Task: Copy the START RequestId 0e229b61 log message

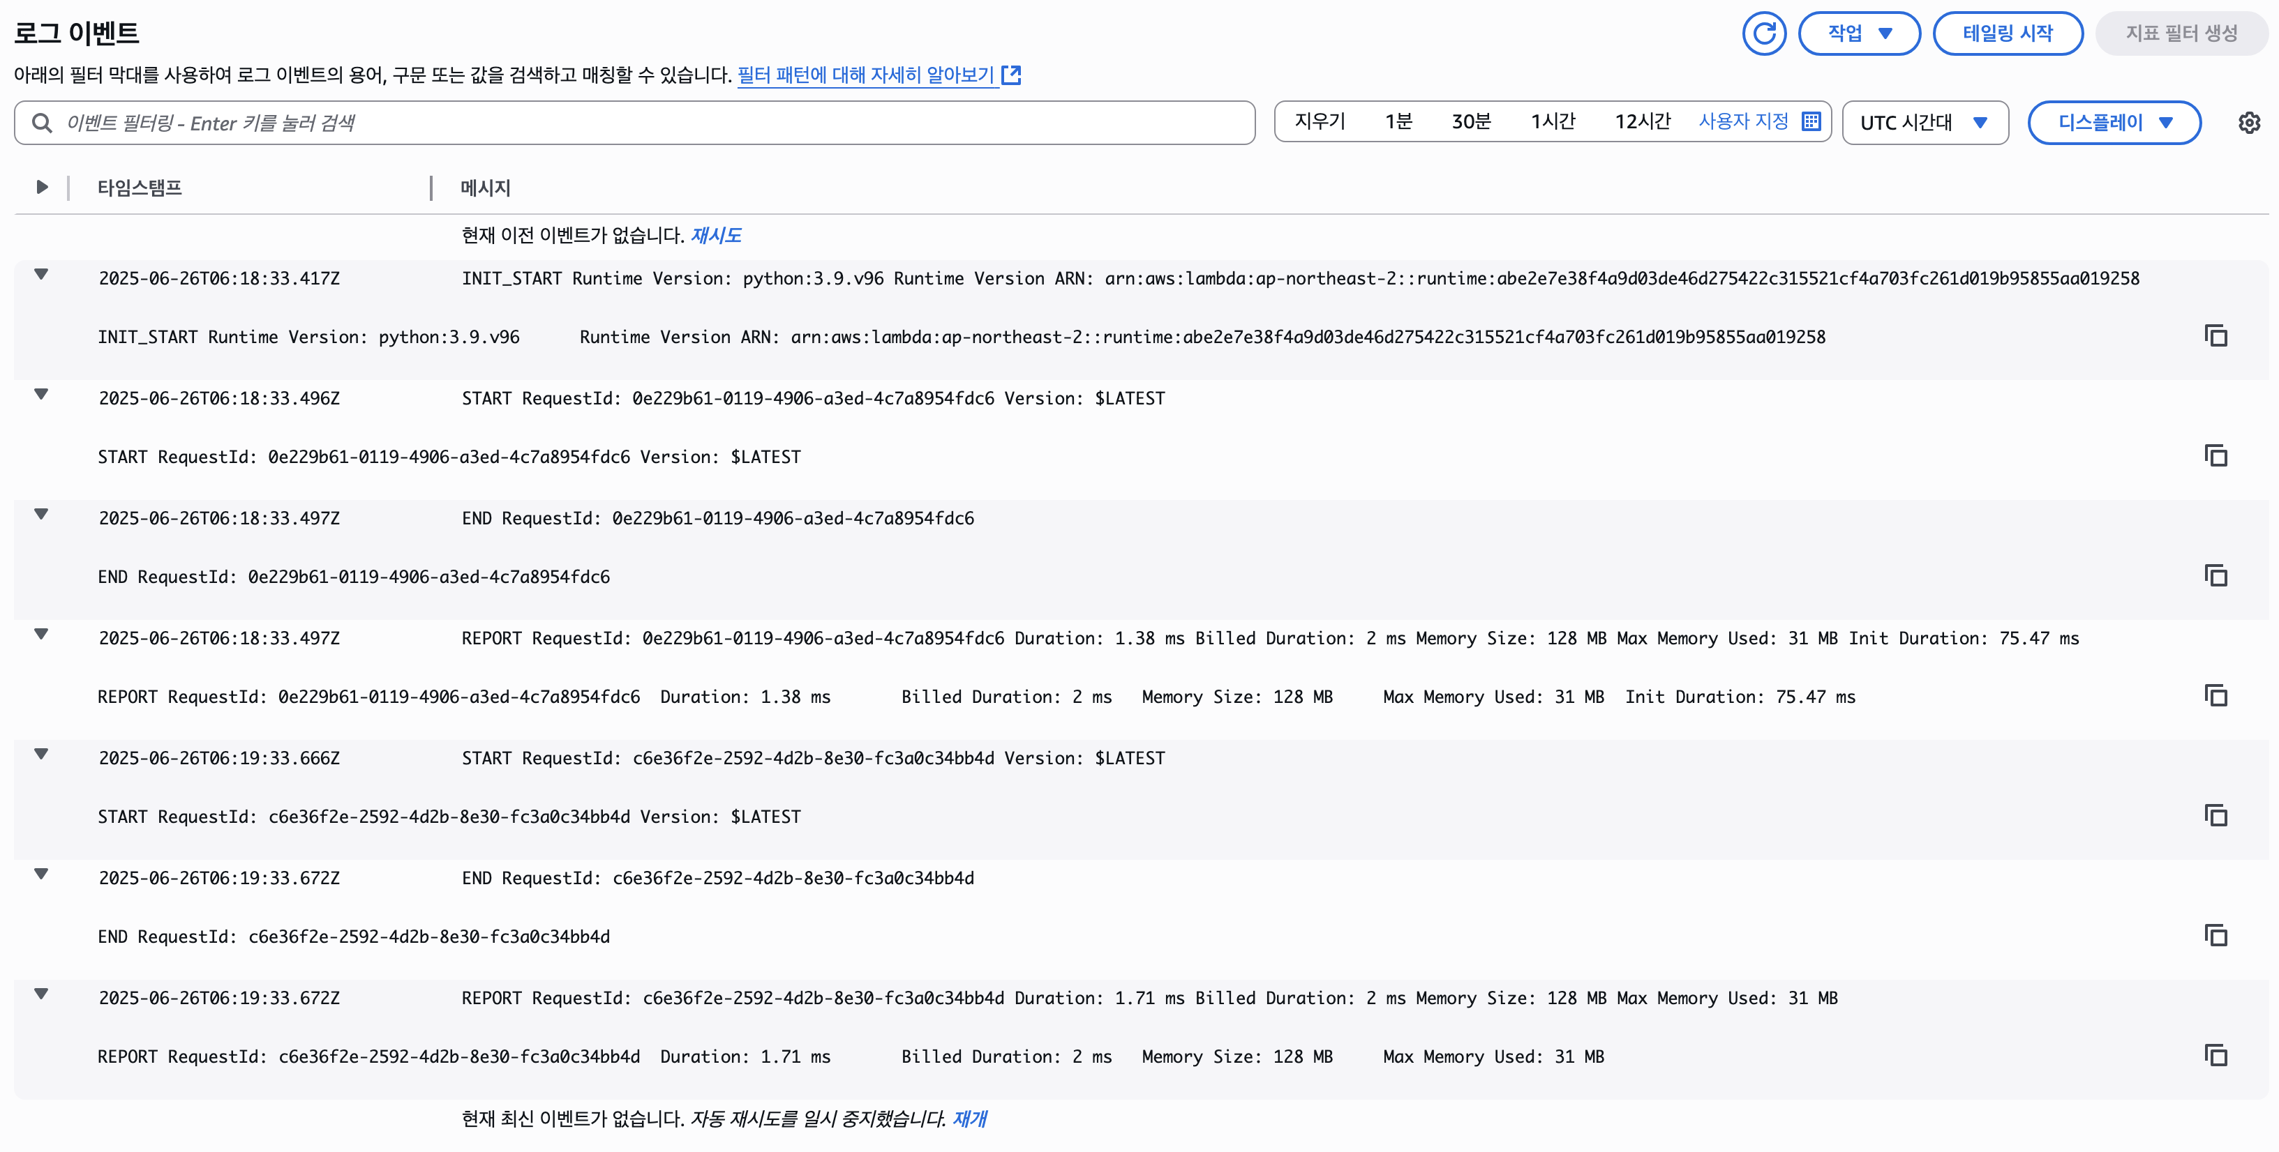Action: pyautogui.click(x=2216, y=456)
